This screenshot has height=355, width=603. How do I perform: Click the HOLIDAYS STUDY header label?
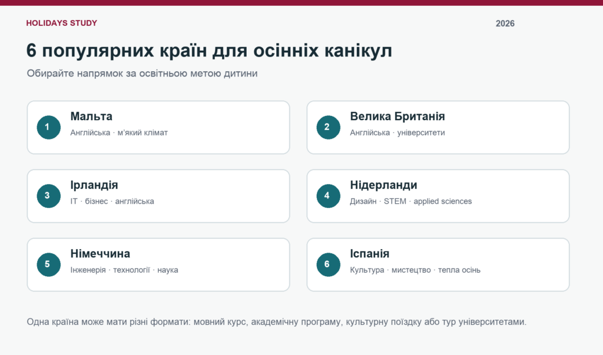[61, 23]
